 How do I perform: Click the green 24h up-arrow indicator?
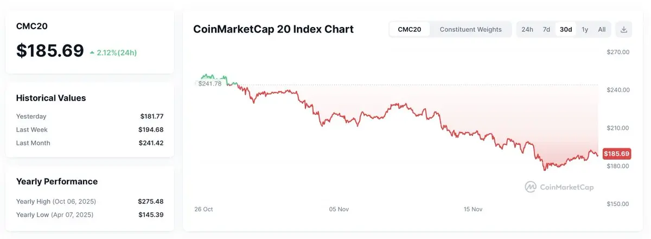click(x=92, y=52)
